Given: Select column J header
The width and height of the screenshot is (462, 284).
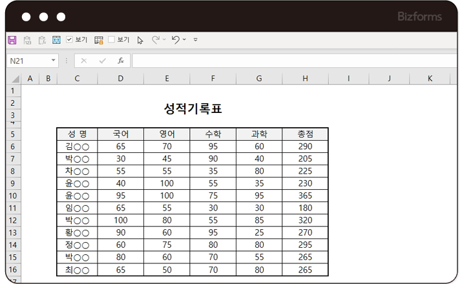Looking at the screenshot, I should (389, 79).
